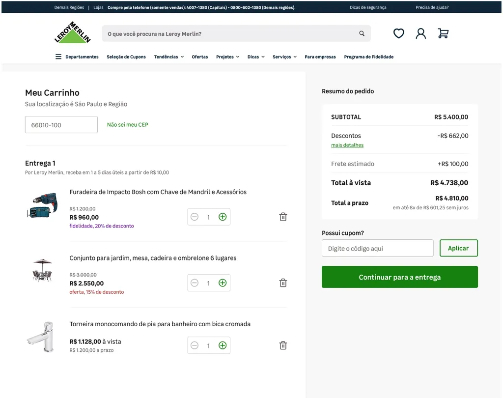Image resolution: width=503 pixels, height=398 pixels.
Task: Decrease quantity of Furadeira de Impacto
Action: click(195, 217)
